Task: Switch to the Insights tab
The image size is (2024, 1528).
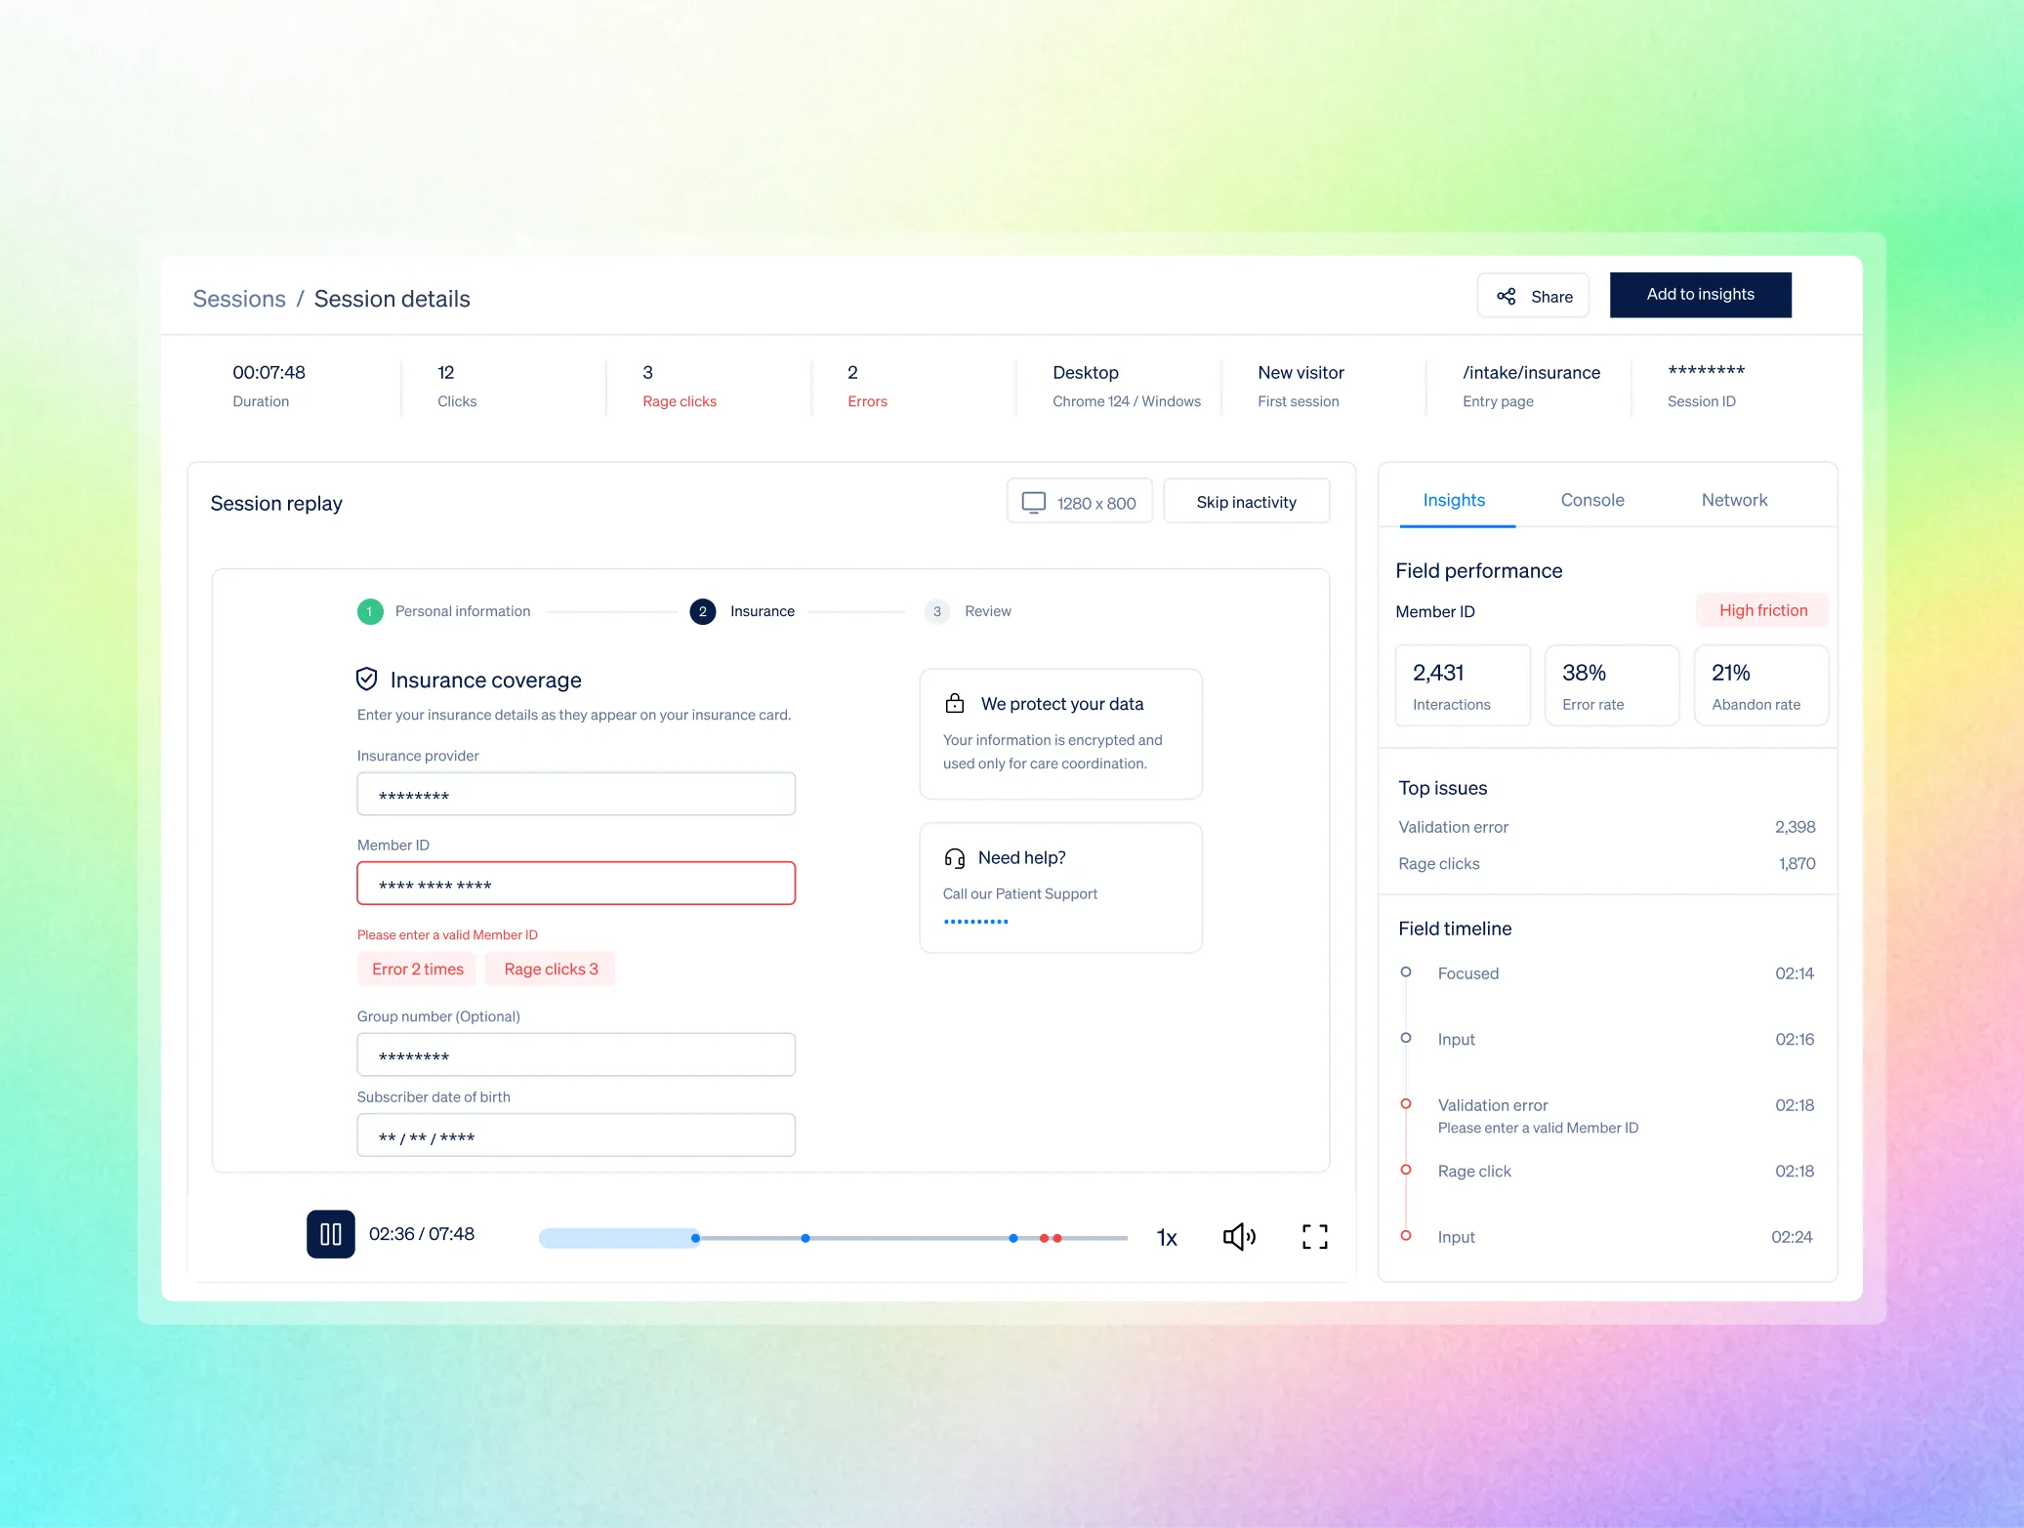Action: tap(1453, 500)
